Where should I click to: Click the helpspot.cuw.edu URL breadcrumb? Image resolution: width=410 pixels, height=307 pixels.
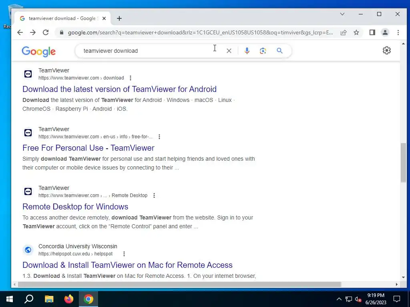coord(75,254)
